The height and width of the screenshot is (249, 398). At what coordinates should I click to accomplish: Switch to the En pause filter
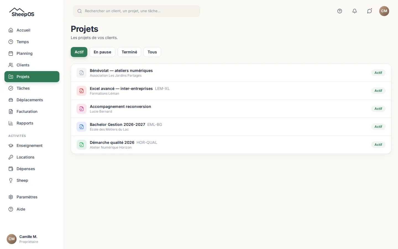102,52
